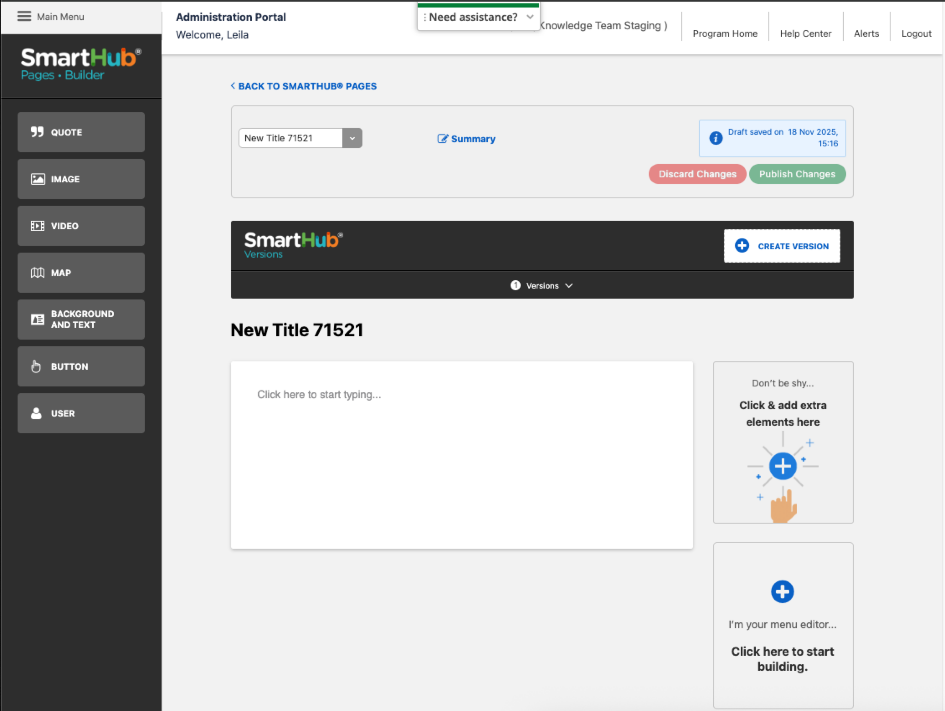Open the New Title 71521 dropdown
This screenshot has width=945, height=711.
click(x=352, y=138)
